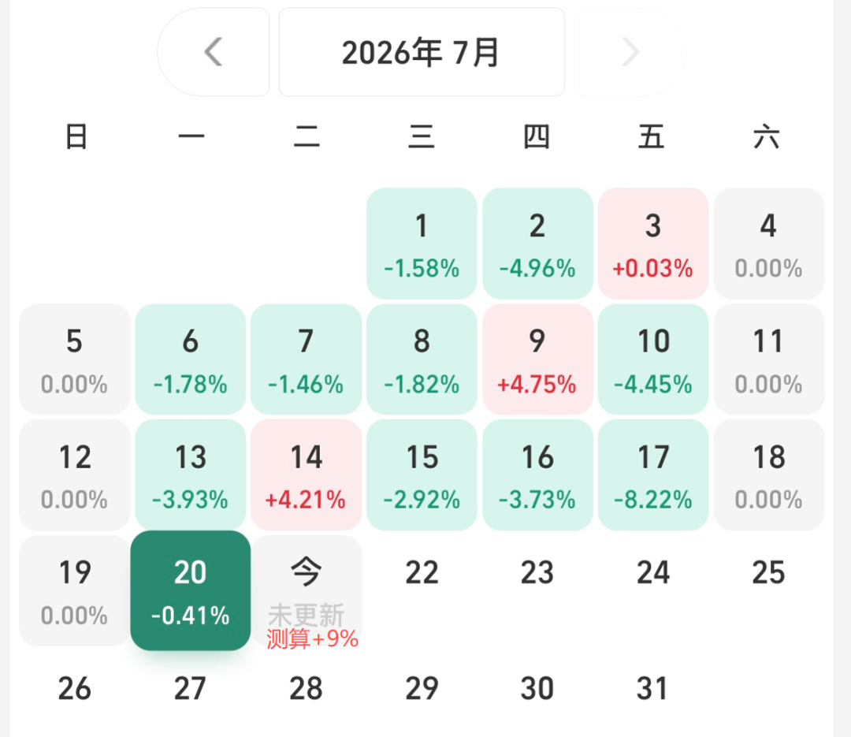
Task: Choose day 22 in the calendar
Action: 422,573
